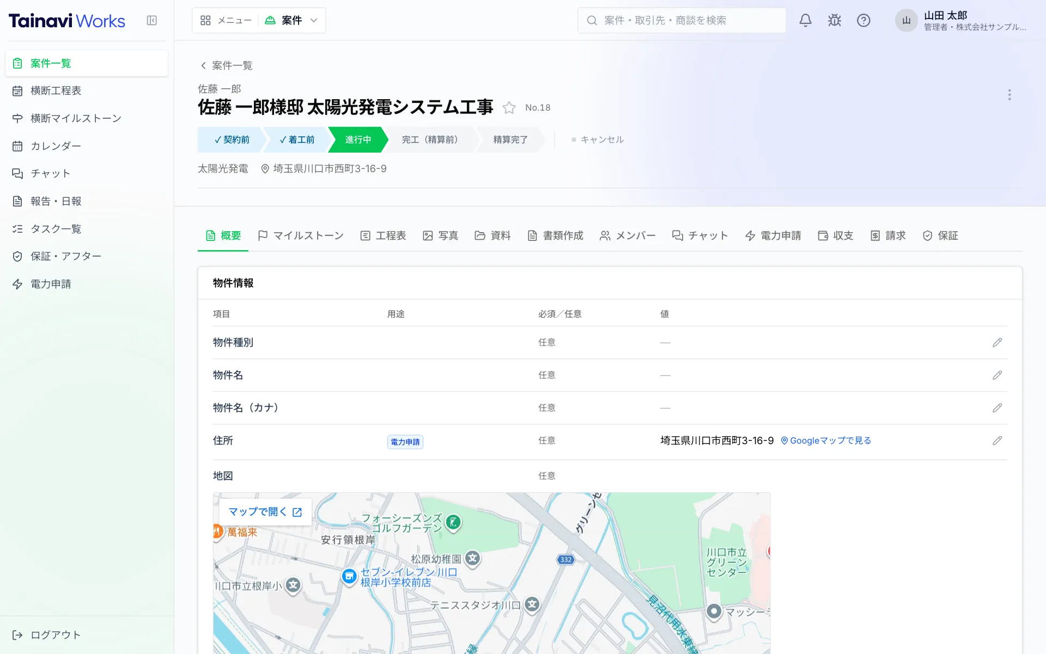The image size is (1046, 654).
Task: Edit the 物件種別 row pencil icon
Action: click(997, 343)
